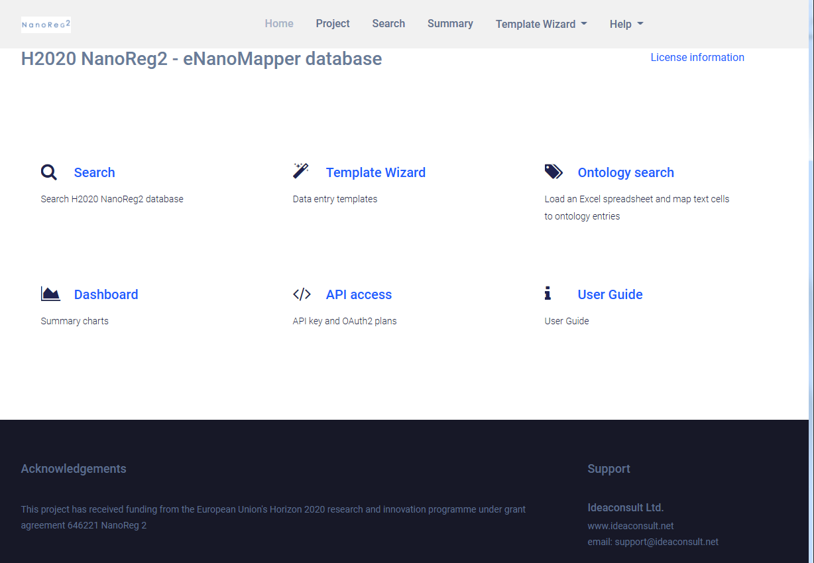Follow the Ontology search heading link
This screenshot has width=814, height=563.
coord(626,172)
